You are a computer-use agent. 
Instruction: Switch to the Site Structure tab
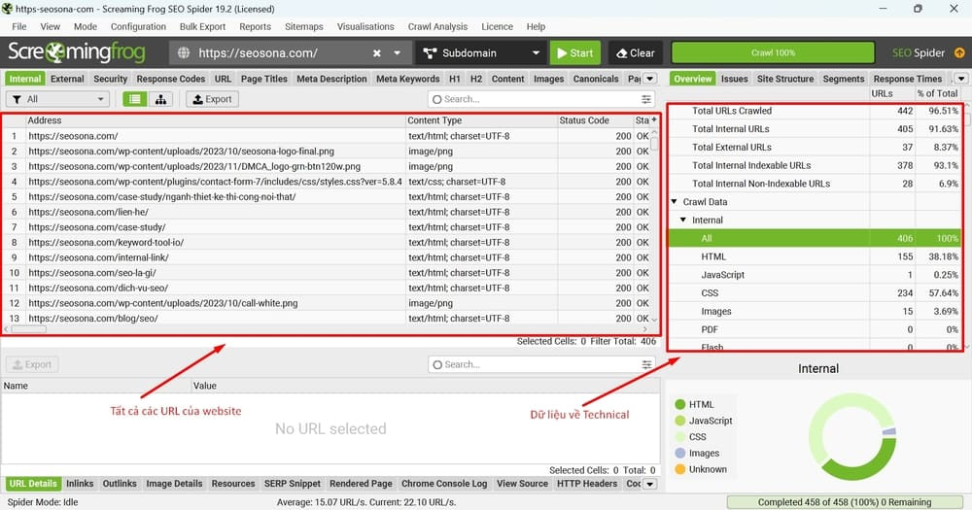784,79
